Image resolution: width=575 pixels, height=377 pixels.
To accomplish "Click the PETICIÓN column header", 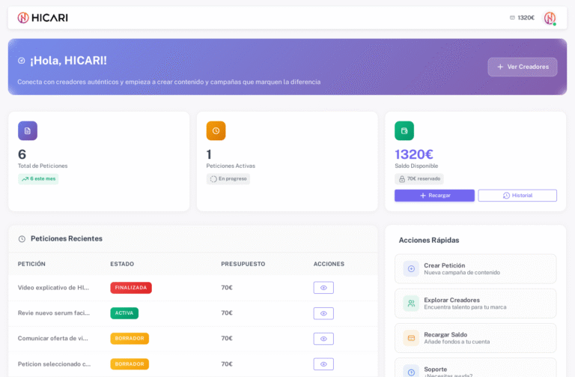I will 31,264.
